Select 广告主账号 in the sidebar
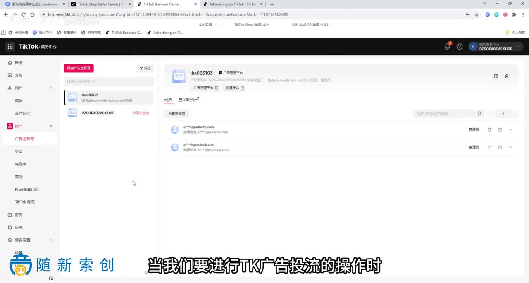Image resolution: width=529 pixels, height=283 pixels. coord(24,139)
